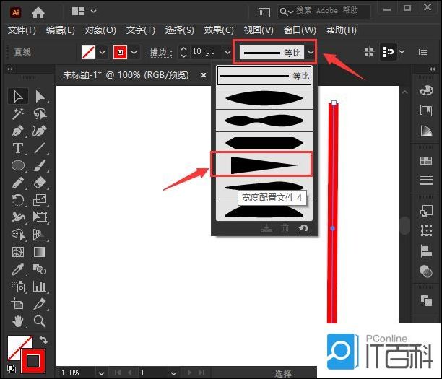This screenshot has height=379, width=442.
Task: Select the Symbol Sprayer tool
Action: click(x=18, y=287)
